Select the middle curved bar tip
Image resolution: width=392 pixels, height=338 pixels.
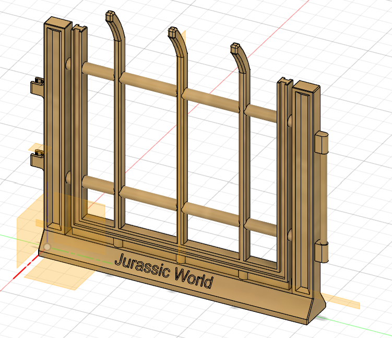(173, 32)
